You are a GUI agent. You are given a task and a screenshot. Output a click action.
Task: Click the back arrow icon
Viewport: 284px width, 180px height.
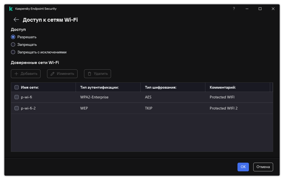click(x=16, y=20)
